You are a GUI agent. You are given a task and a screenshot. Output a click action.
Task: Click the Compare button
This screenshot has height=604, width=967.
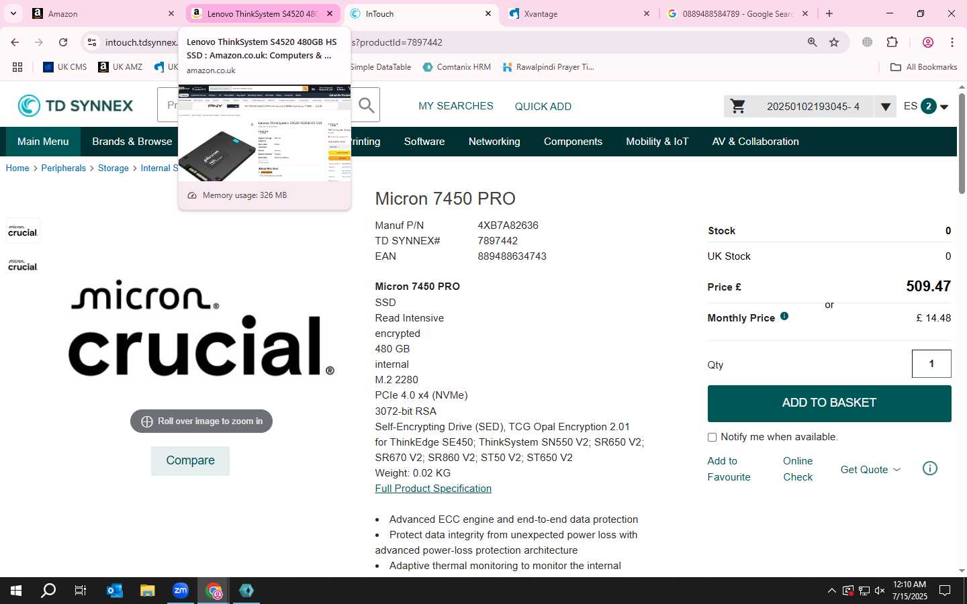tap(190, 460)
